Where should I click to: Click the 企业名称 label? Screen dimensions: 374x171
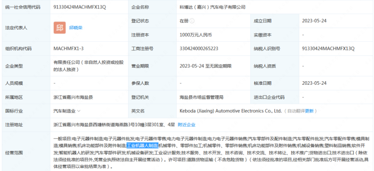click(x=140, y=7)
